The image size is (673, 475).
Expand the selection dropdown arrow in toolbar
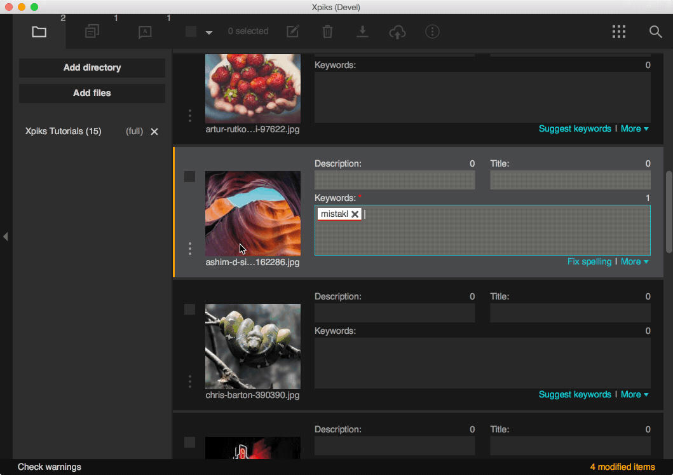point(209,32)
